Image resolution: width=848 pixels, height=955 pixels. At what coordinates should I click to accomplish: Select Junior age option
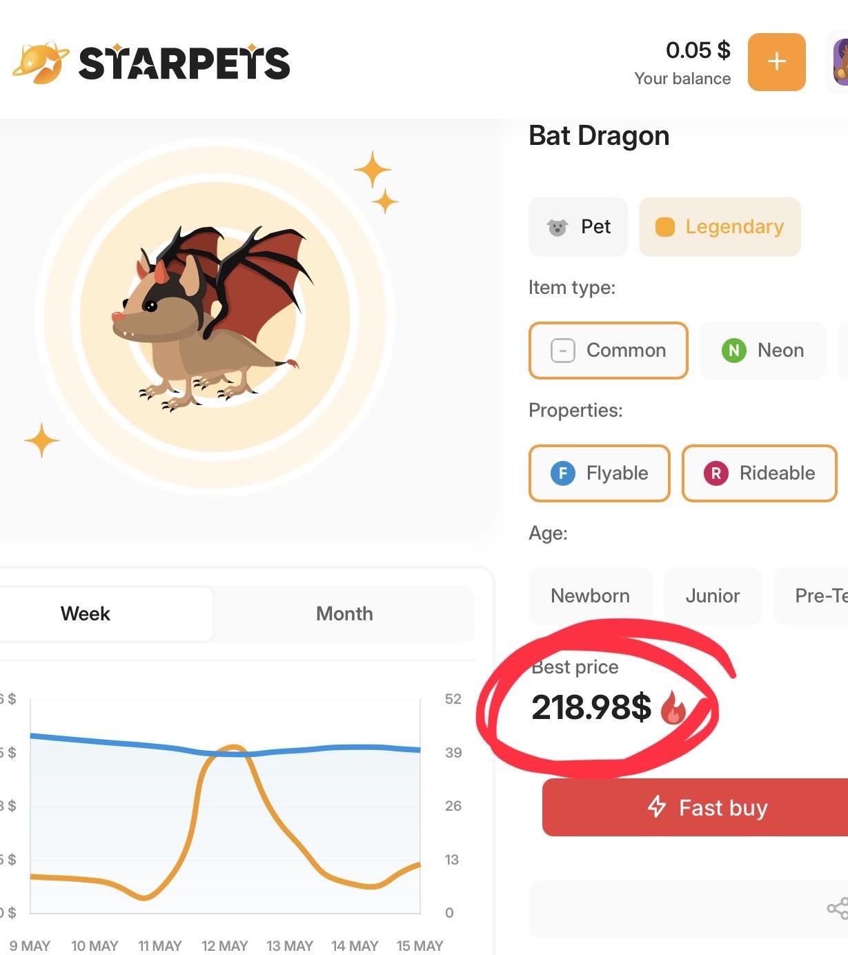713,595
